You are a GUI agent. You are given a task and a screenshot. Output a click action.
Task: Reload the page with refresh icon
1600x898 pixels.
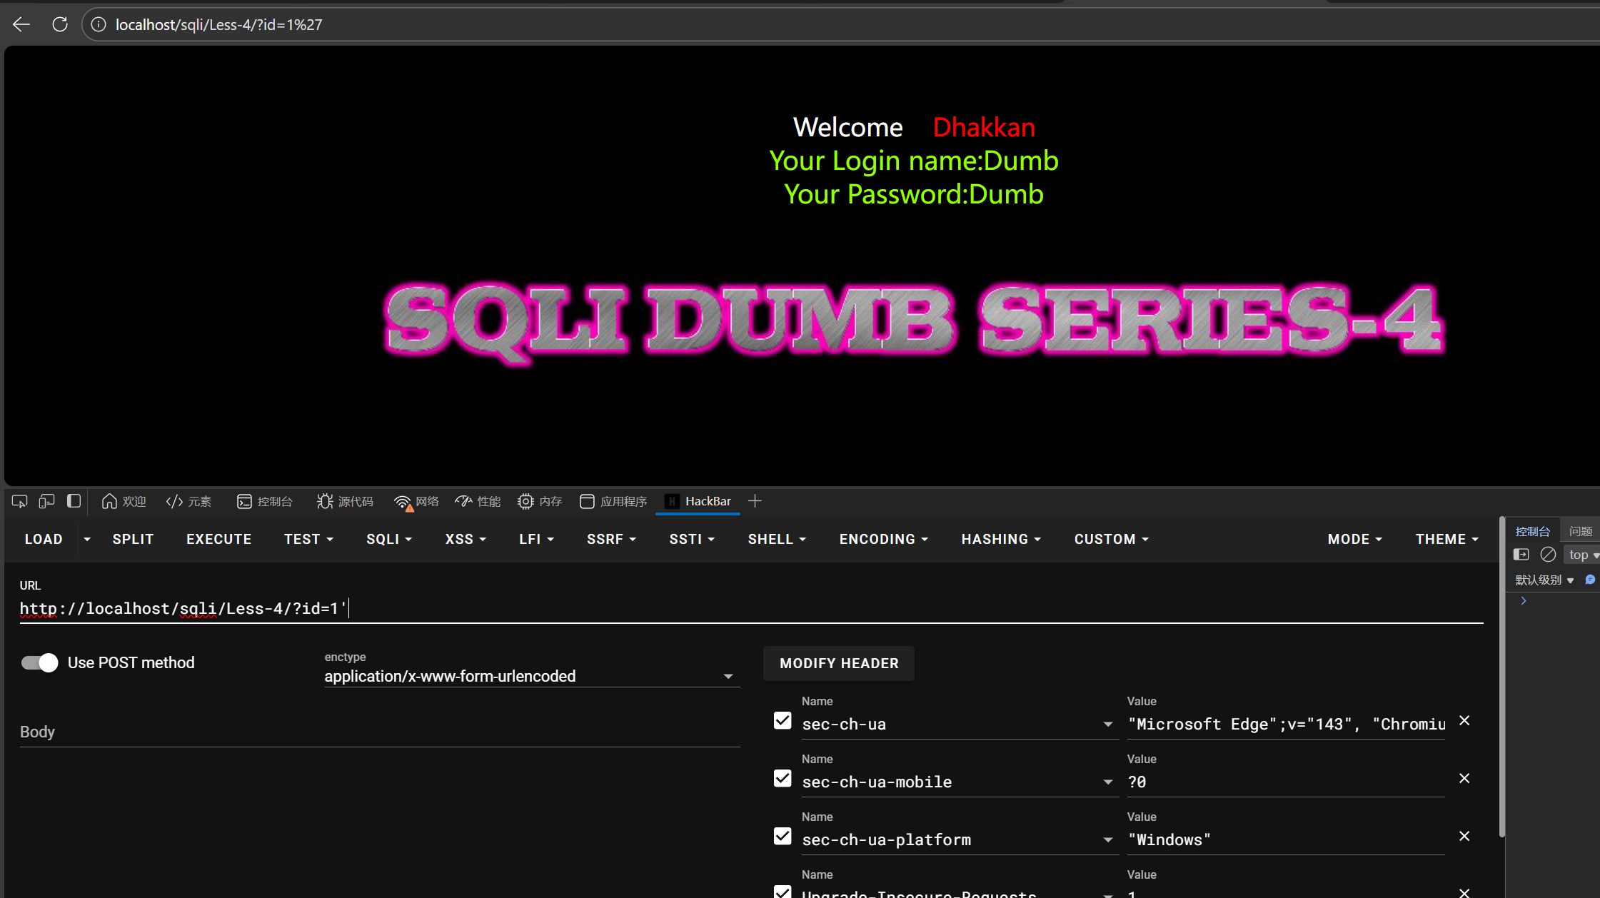click(x=60, y=24)
